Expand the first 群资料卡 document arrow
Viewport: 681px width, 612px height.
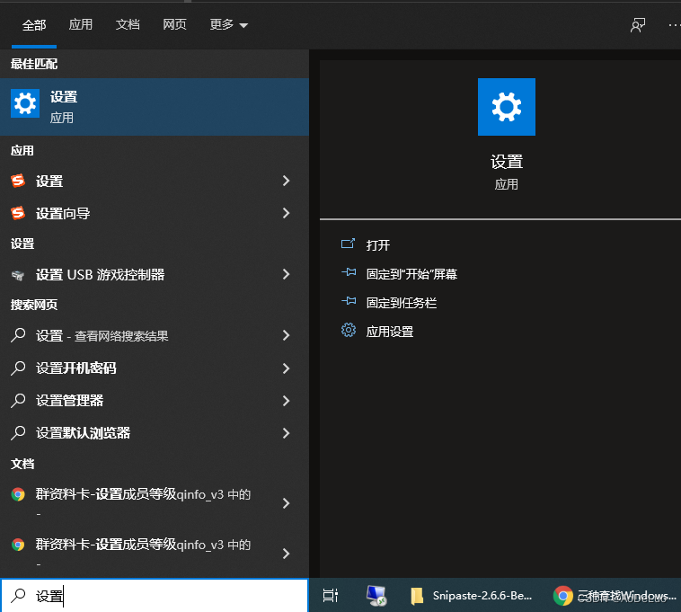pos(286,503)
